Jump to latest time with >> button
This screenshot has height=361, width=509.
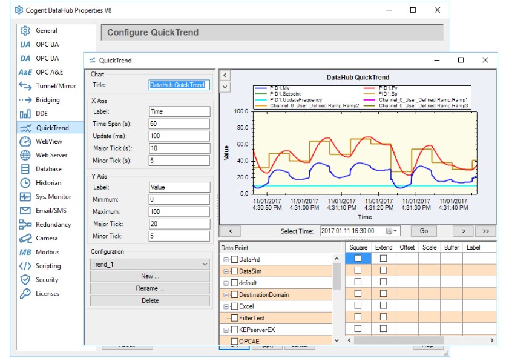(x=485, y=231)
